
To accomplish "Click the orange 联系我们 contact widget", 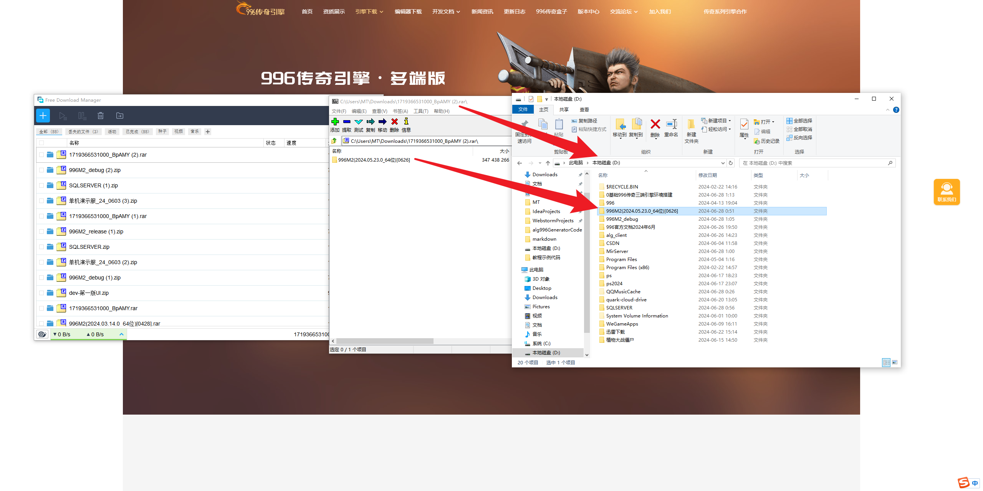I will coord(947,192).
